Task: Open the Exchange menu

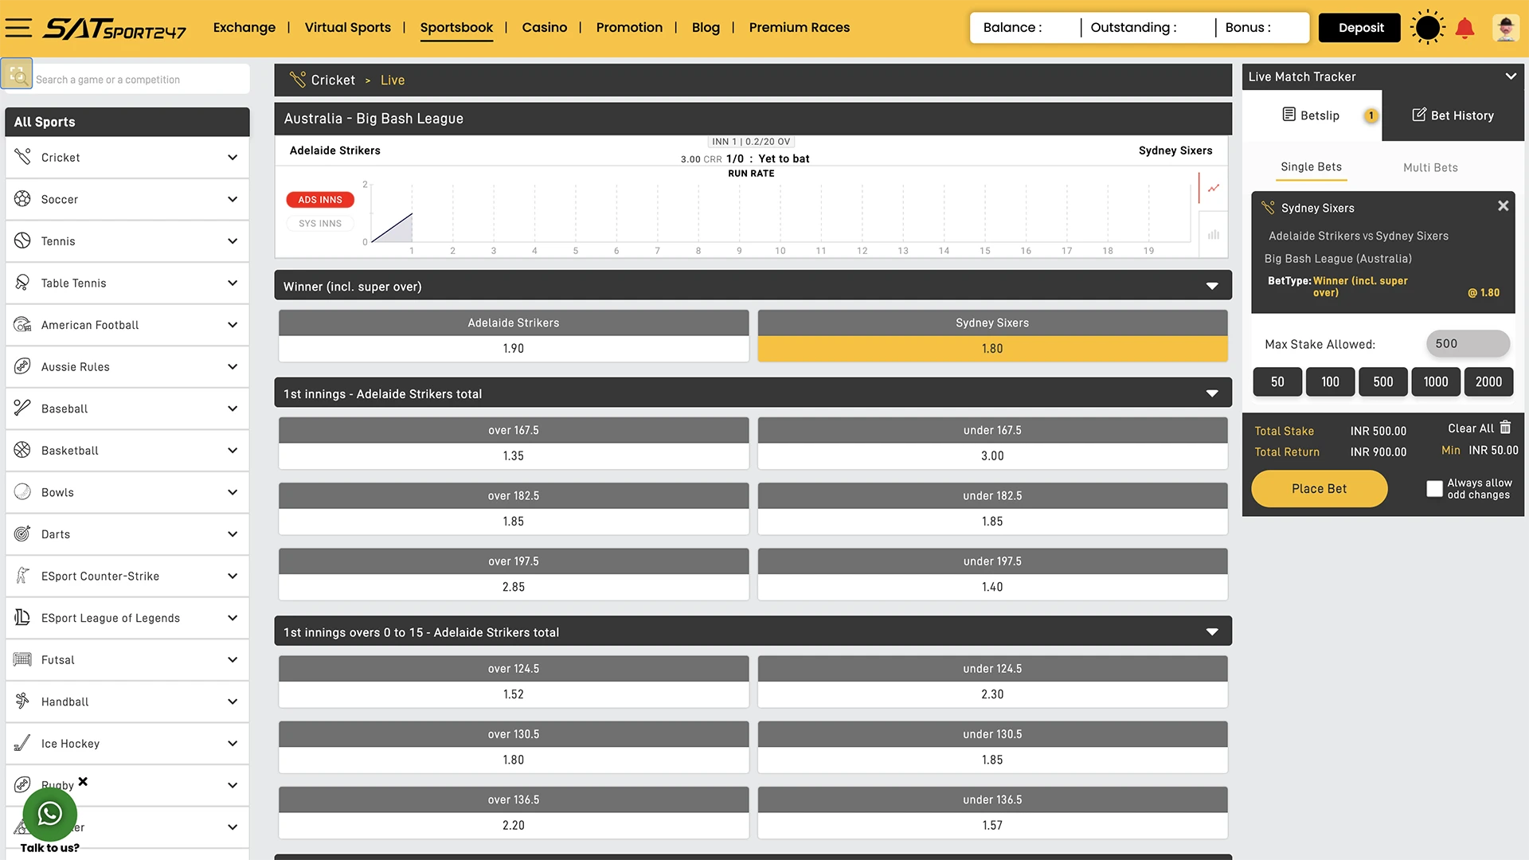Action: tap(244, 28)
